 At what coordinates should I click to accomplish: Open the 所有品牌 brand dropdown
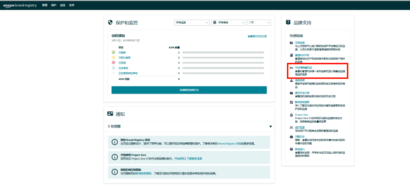click(192, 23)
